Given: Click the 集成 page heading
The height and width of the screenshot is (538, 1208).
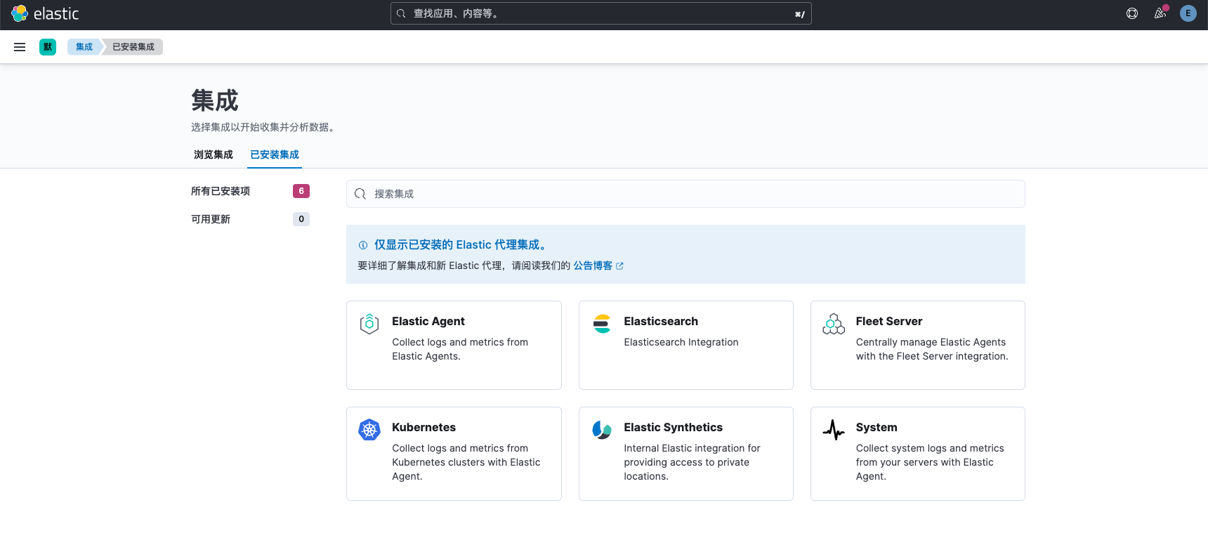Looking at the screenshot, I should click(x=215, y=100).
